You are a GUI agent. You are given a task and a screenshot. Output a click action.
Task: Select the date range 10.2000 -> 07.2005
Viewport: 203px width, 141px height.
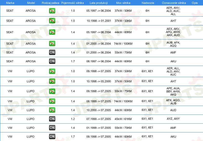[x=99, y=110]
